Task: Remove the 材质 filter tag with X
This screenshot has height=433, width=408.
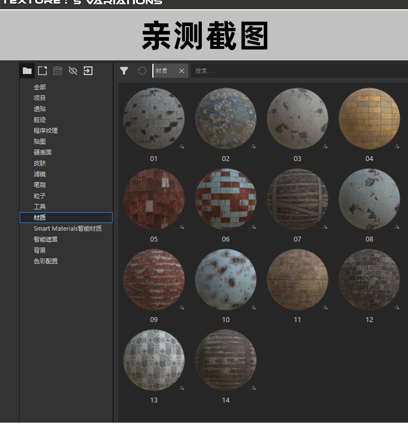Action: (182, 71)
